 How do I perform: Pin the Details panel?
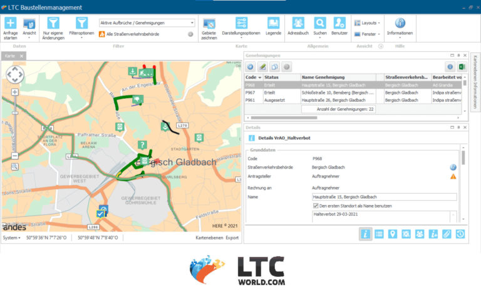tap(458, 127)
